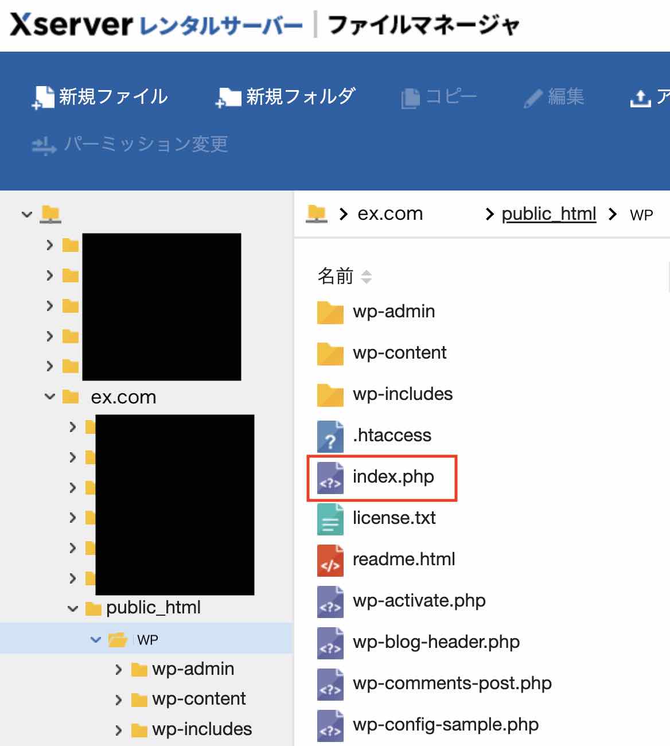
Task: Click the Xserver レンタルサーバー logo
Action: [x=156, y=25]
